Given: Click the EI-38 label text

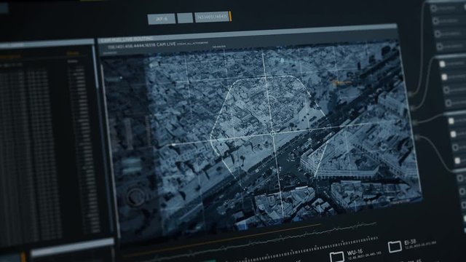Looking at the screenshot, I should [411, 242].
